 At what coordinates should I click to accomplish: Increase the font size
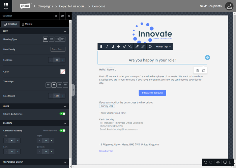point(63,60)
